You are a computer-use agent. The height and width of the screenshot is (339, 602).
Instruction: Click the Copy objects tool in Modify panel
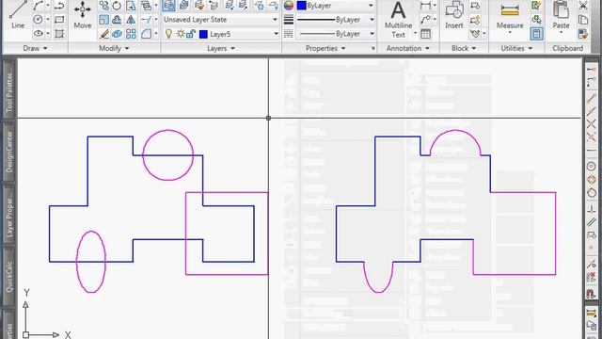click(103, 6)
